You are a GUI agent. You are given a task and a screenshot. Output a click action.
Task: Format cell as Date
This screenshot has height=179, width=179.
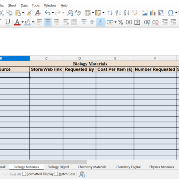point(137,22)
